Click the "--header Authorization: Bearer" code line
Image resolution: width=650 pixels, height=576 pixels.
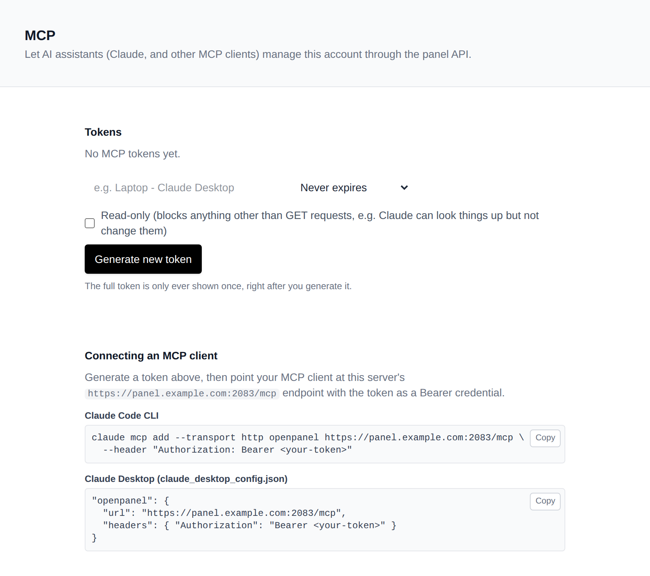click(227, 450)
